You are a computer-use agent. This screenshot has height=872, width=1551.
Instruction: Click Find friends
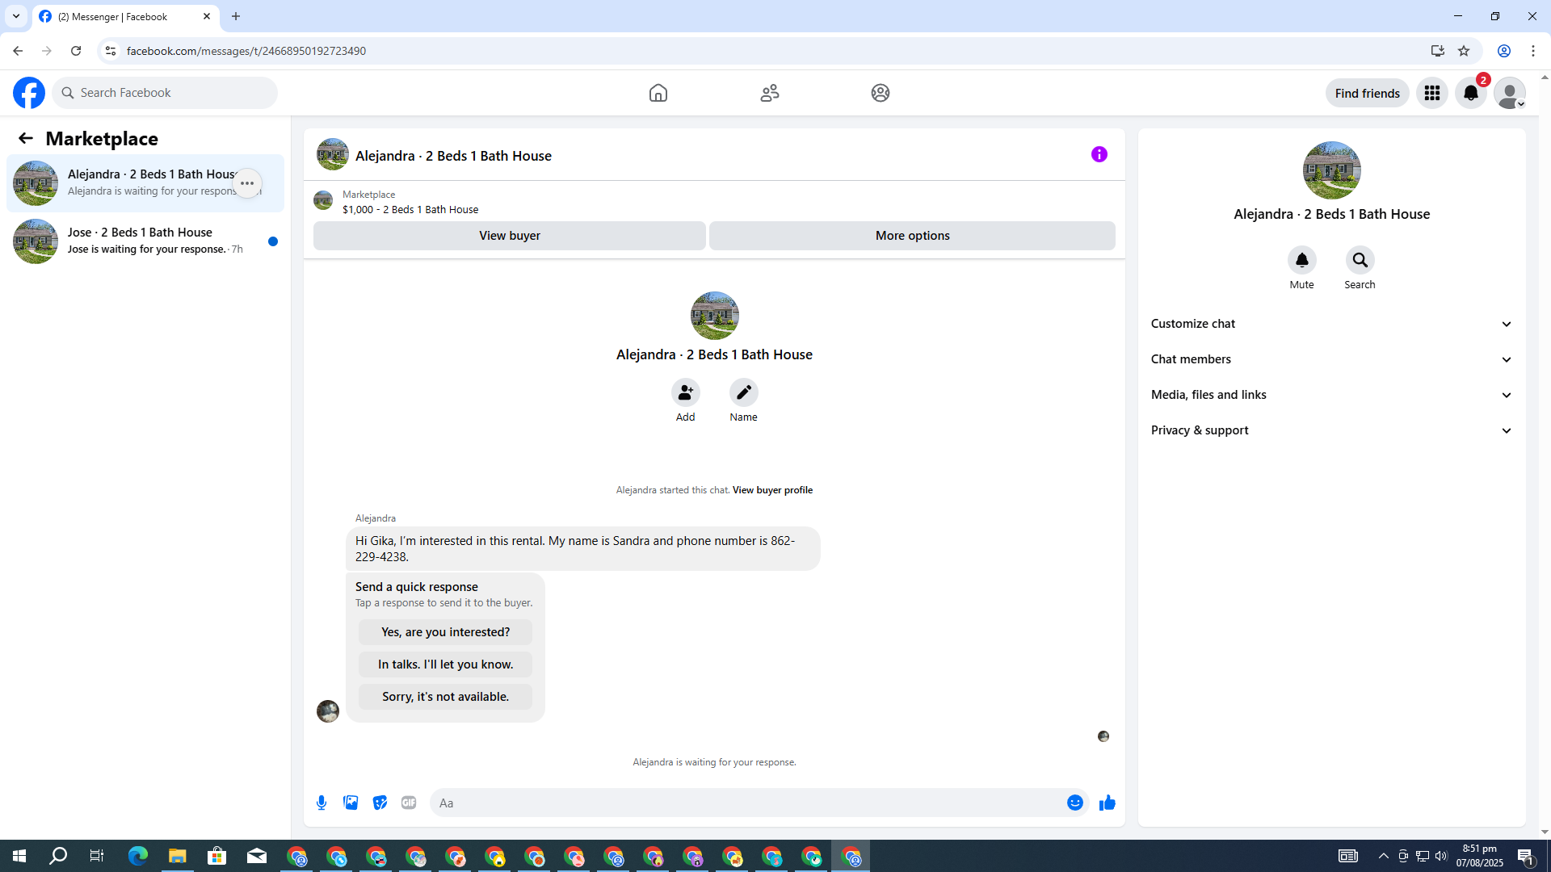1368,93
